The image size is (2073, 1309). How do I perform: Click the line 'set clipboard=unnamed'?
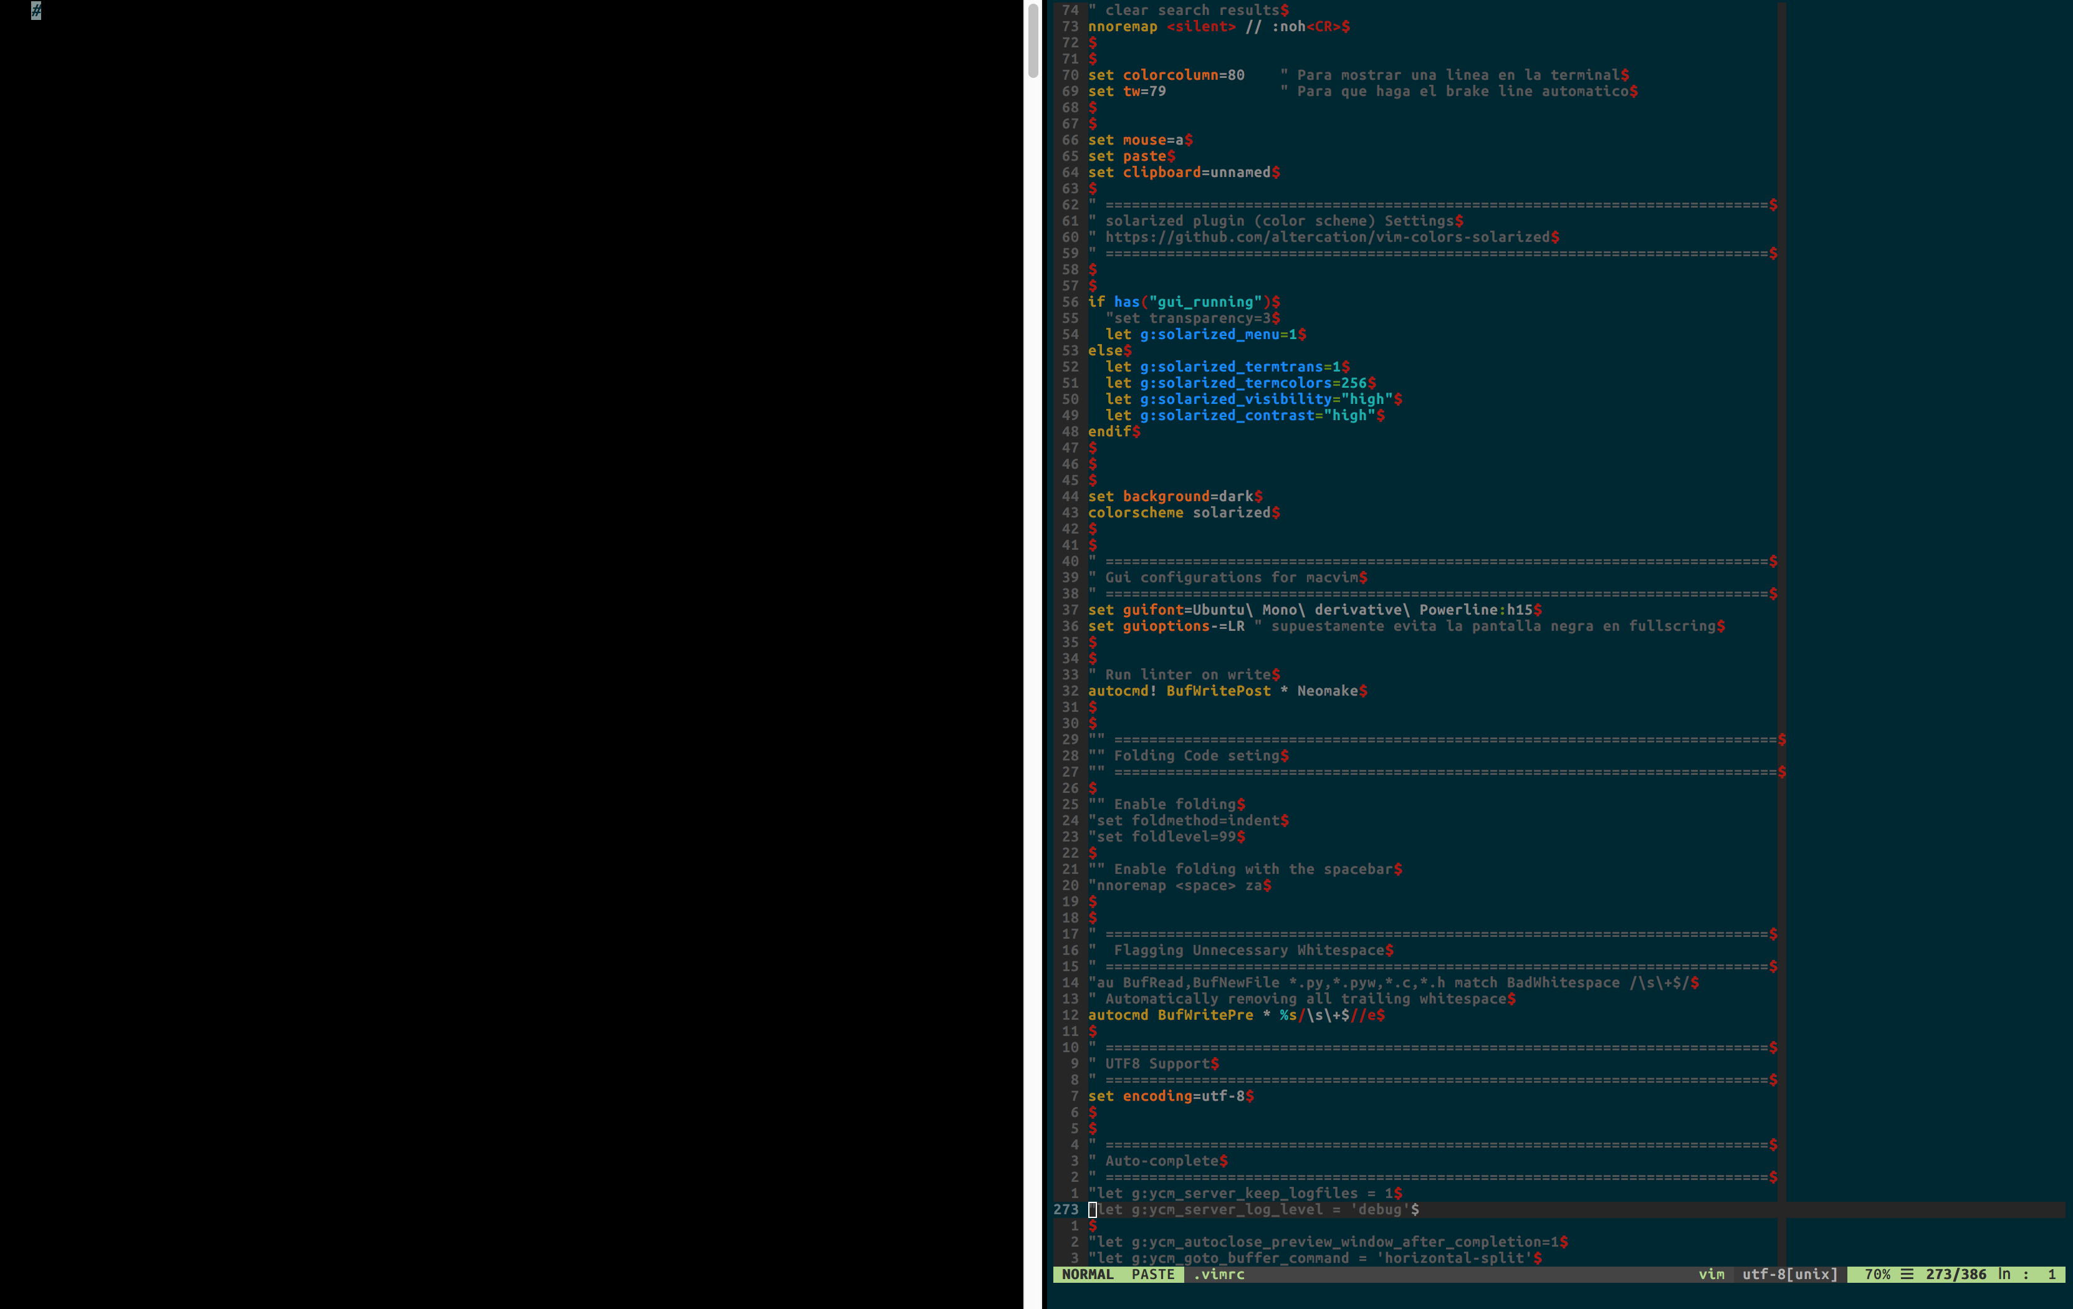pos(1184,172)
